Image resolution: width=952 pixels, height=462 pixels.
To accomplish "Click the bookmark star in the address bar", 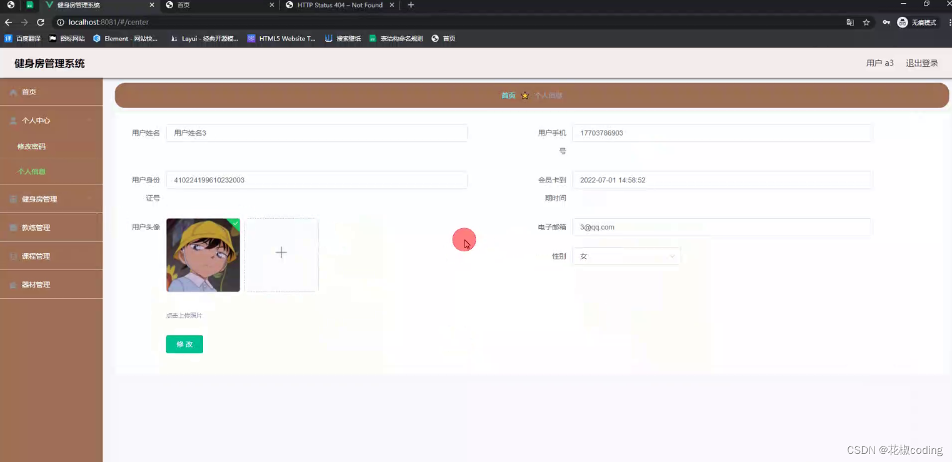I will pyautogui.click(x=866, y=22).
